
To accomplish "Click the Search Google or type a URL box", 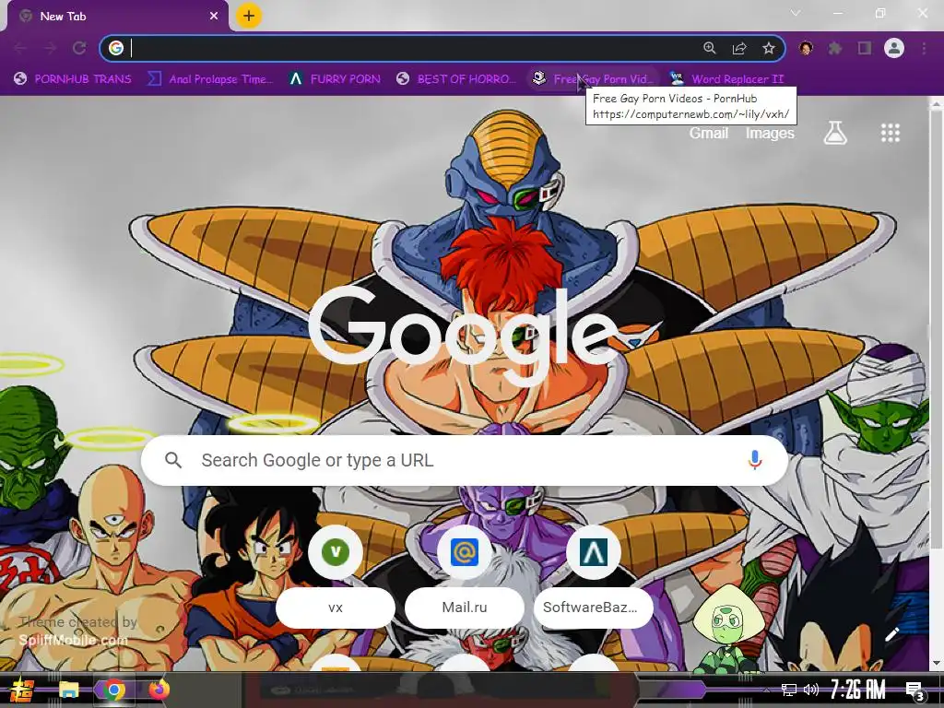I will (x=465, y=461).
